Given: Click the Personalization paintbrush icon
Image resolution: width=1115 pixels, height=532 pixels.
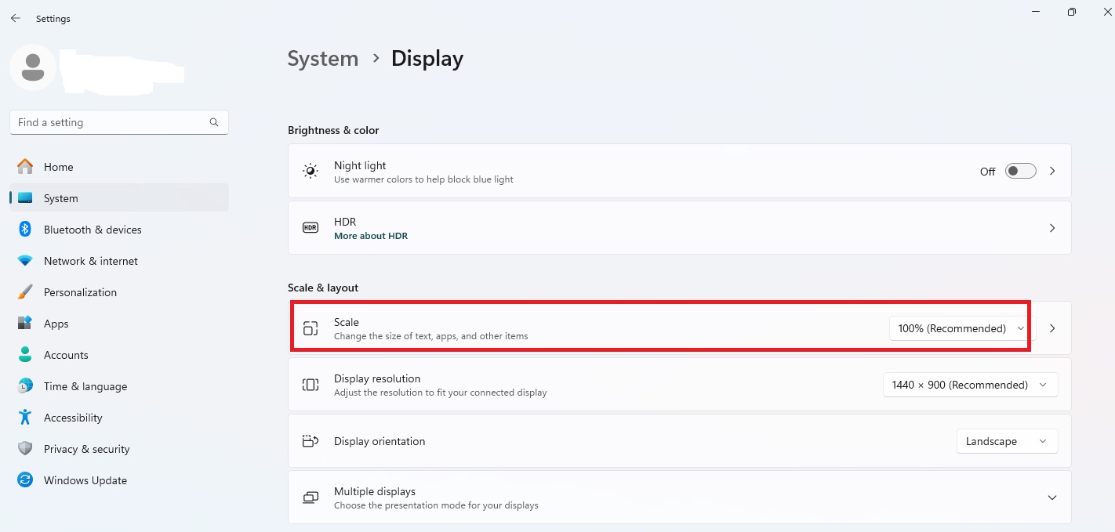Looking at the screenshot, I should (x=25, y=292).
